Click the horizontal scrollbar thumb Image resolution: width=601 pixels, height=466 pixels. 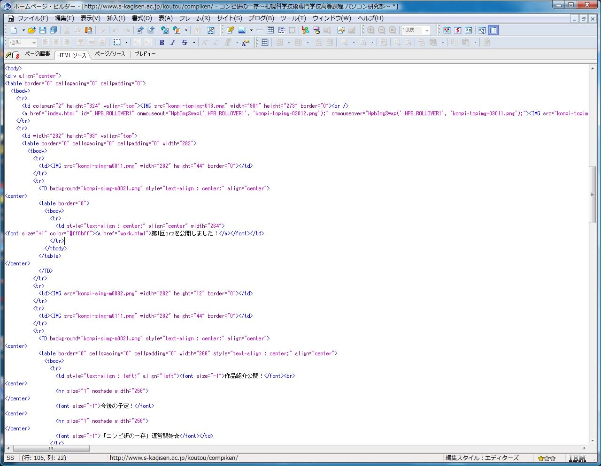52,449
